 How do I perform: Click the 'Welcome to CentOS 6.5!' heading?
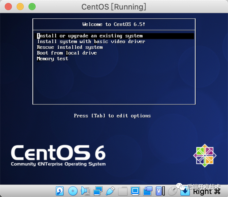114,24
